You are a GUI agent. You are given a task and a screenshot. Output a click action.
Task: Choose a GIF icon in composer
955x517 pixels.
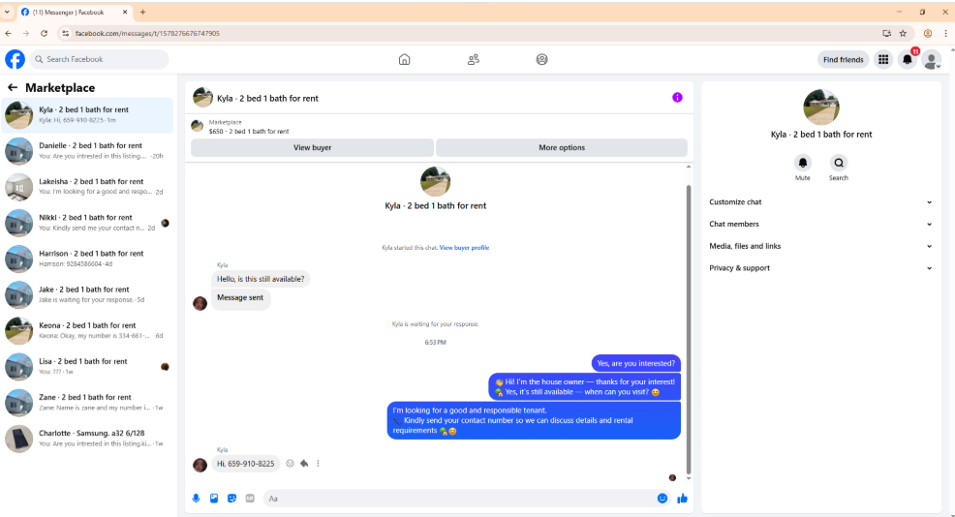click(x=250, y=499)
